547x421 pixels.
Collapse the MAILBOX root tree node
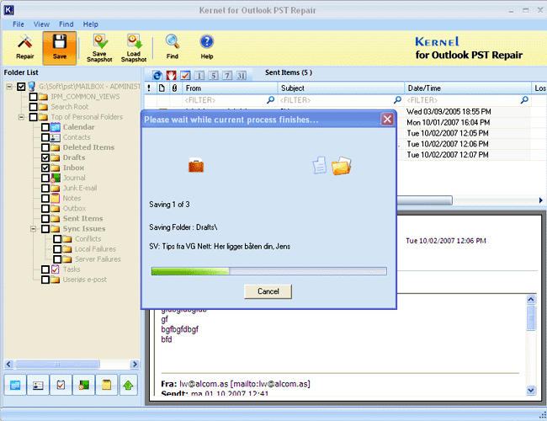pyautogui.click(x=9, y=86)
